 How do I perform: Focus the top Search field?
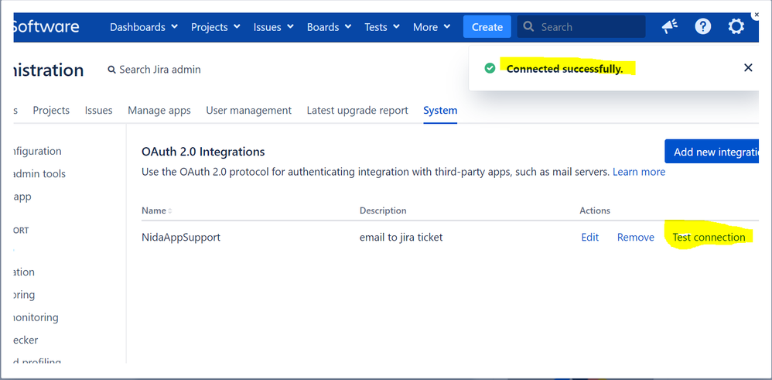(x=581, y=26)
